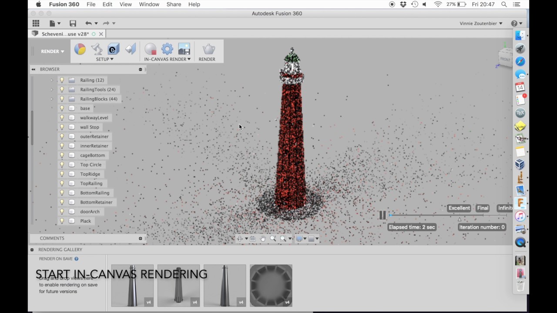Viewport: 557px width, 313px height.
Task: Start In-Canvas Render sphere icon
Action: point(150,49)
